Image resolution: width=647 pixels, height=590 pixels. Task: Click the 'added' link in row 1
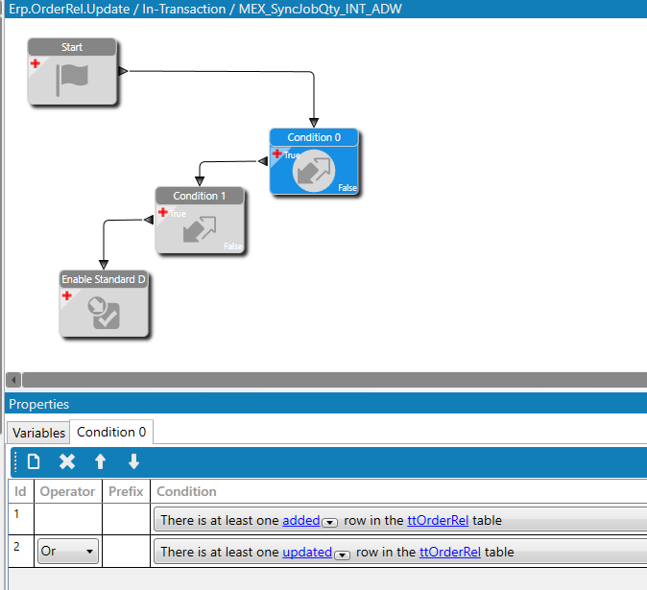click(x=301, y=520)
